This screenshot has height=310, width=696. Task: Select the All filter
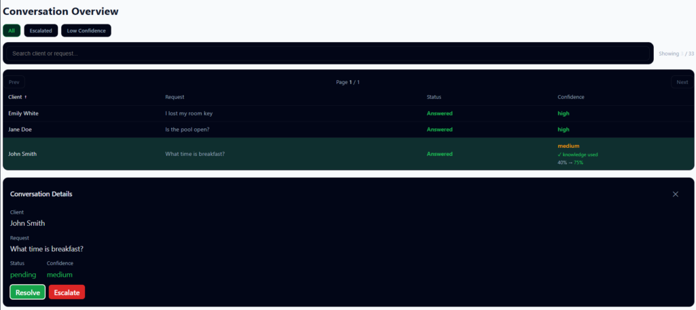12,31
